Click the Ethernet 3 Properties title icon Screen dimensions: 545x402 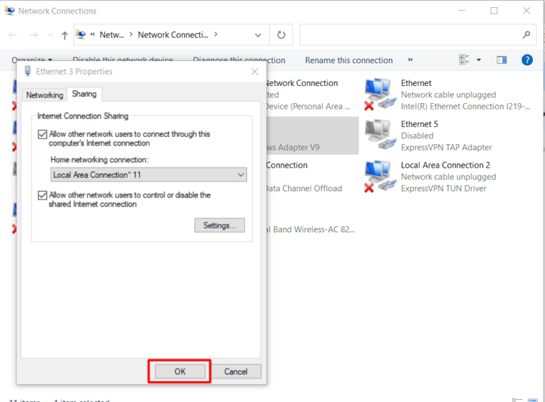tap(28, 71)
